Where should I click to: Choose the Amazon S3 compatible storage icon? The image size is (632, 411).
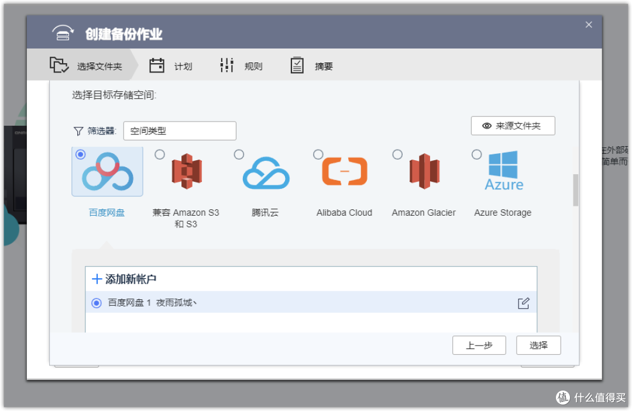(186, 171)
